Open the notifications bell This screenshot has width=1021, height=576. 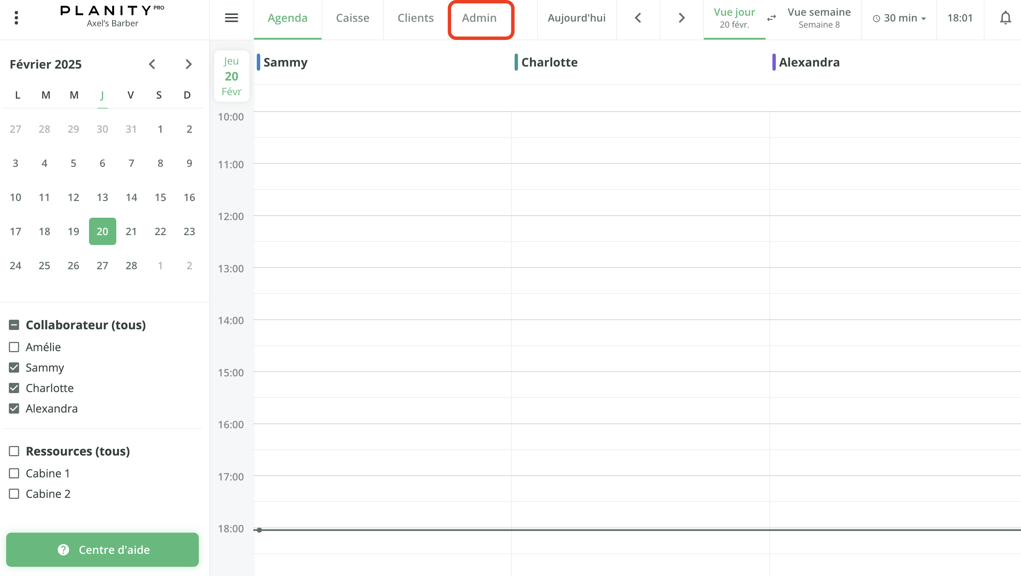1005,18
